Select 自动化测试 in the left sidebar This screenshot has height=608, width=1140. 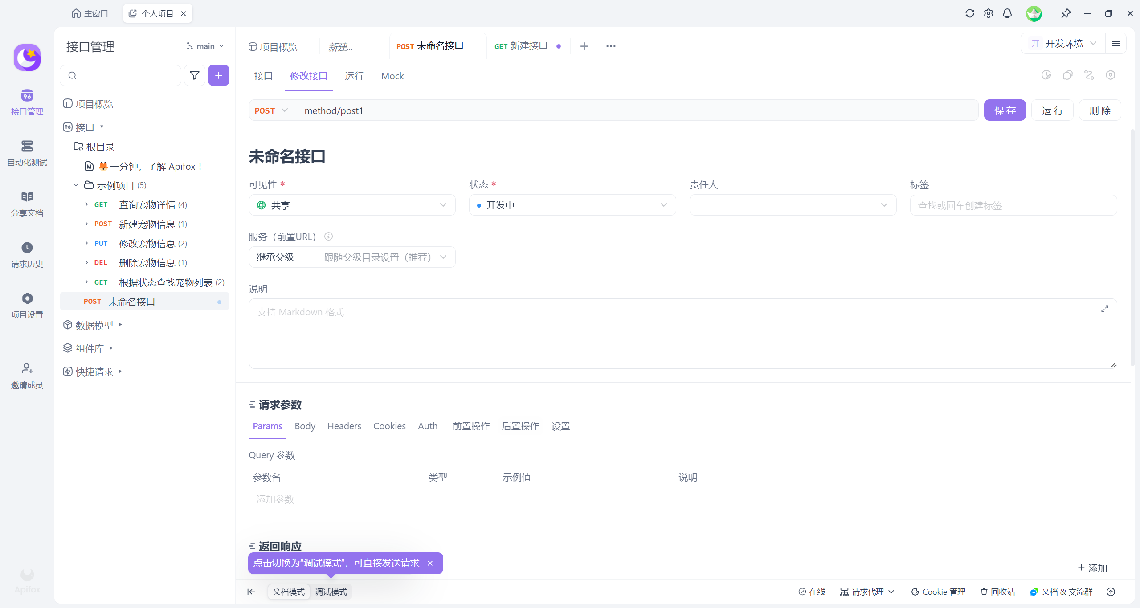[27, 153]
